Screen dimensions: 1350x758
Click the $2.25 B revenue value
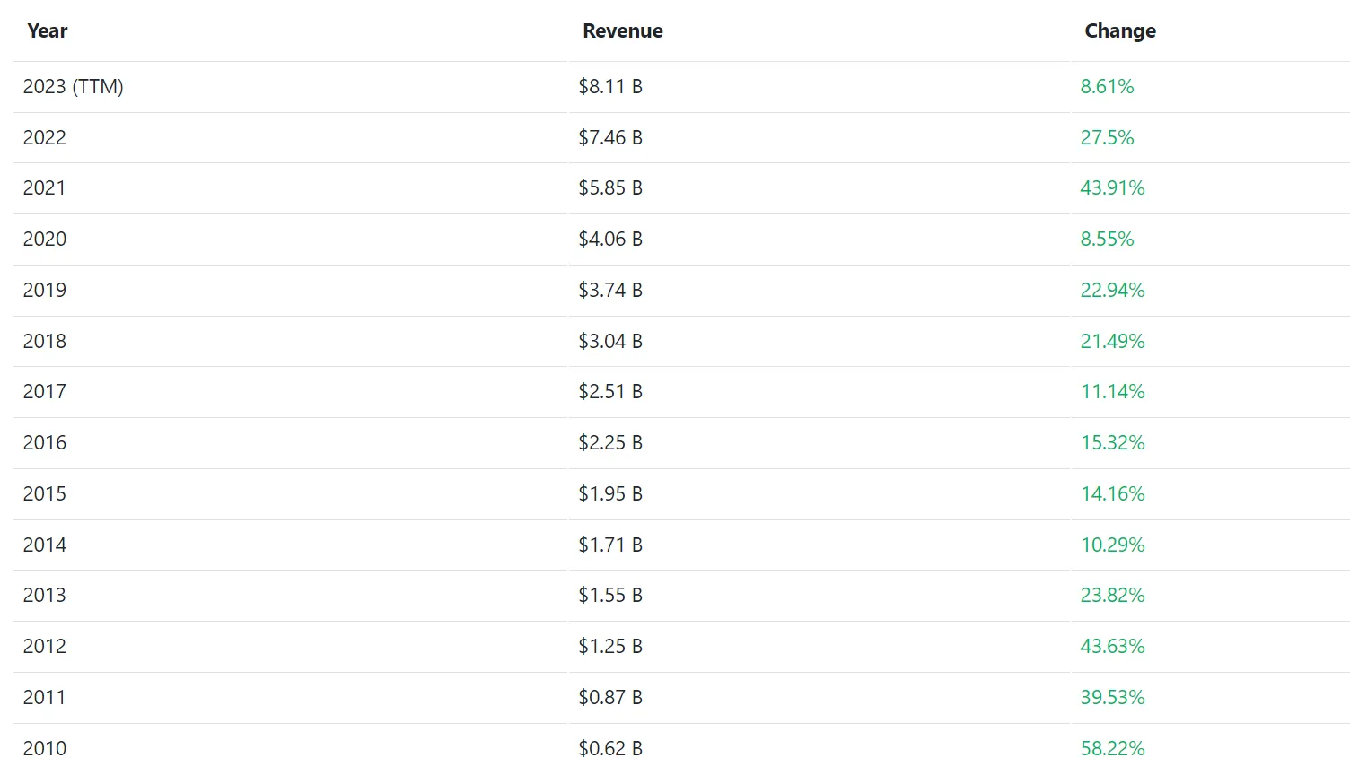[x=609, y=443]
